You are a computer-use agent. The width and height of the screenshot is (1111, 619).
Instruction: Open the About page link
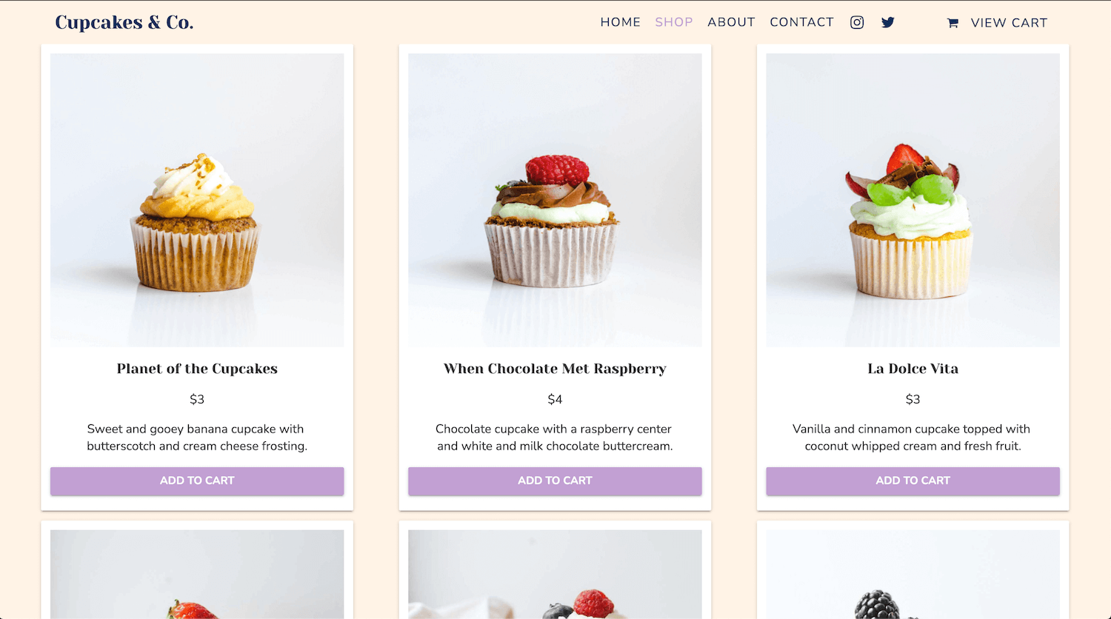click(x=731, y=22)
